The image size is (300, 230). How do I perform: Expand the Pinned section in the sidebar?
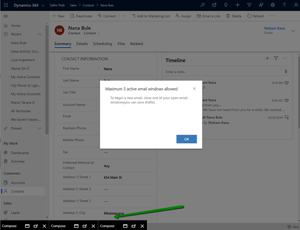tap(39, 128)
